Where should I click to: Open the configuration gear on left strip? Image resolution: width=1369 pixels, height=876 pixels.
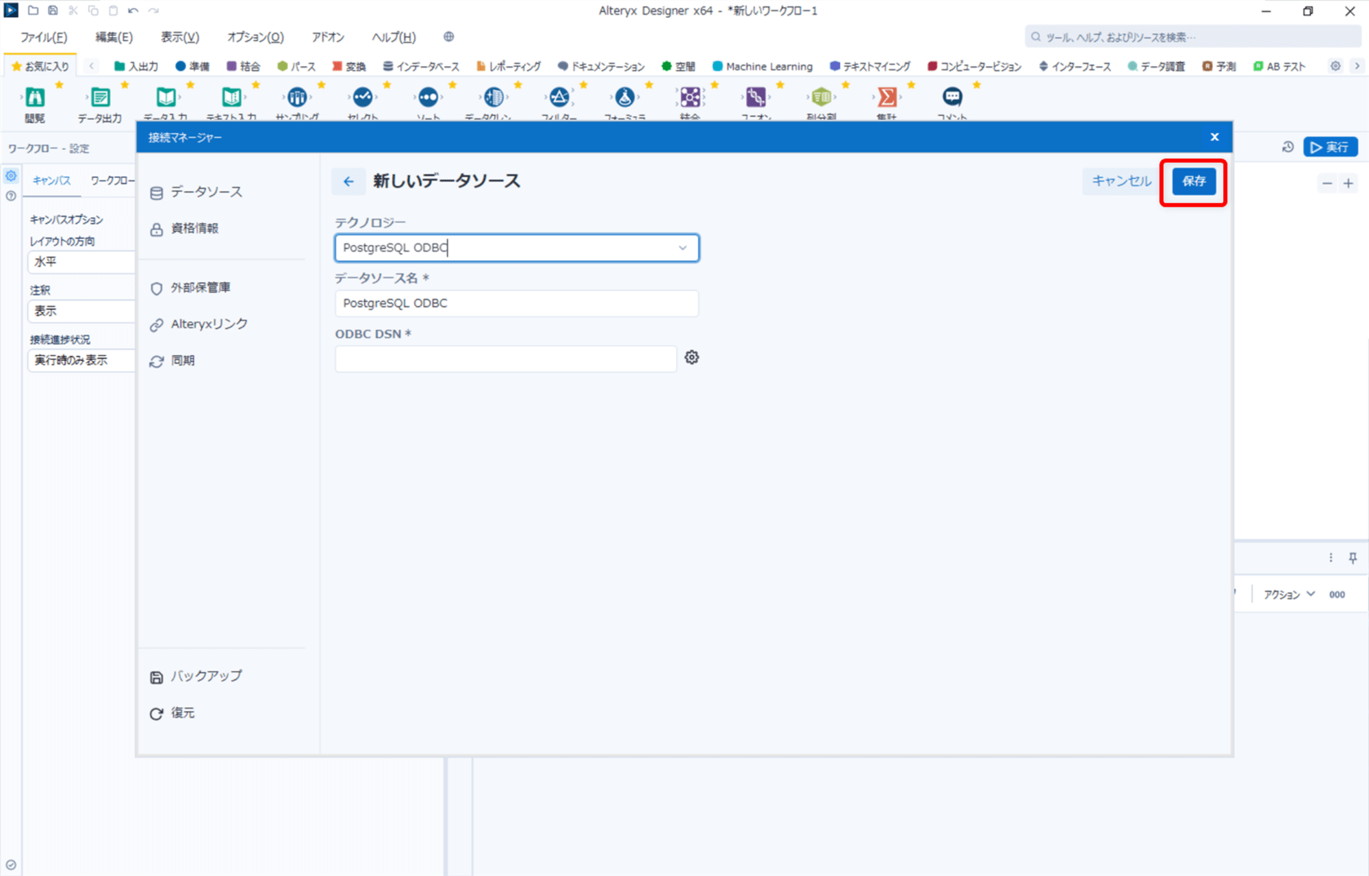click(x=11, y=176)
